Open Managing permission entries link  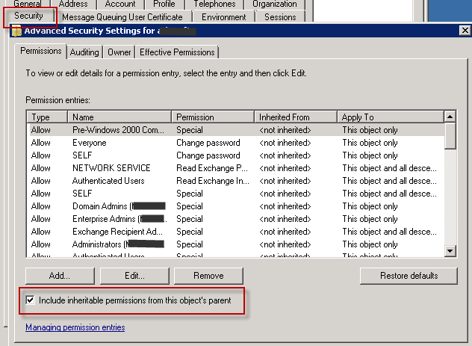[x=75, y=327]
